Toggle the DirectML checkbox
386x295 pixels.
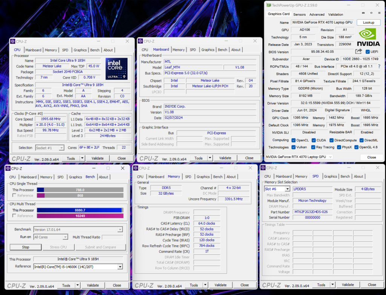tap(361, 140)
